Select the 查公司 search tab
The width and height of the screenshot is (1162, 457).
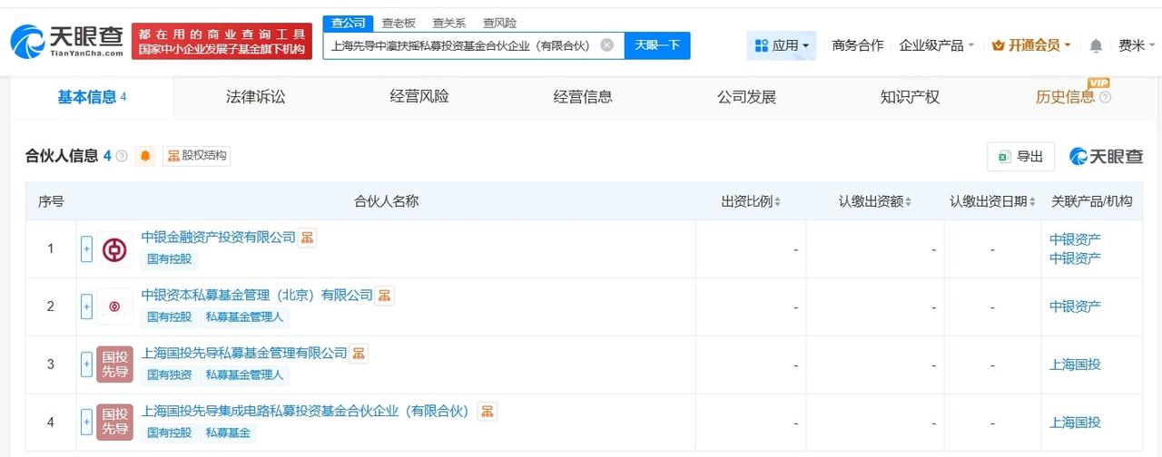coord(348,24)
